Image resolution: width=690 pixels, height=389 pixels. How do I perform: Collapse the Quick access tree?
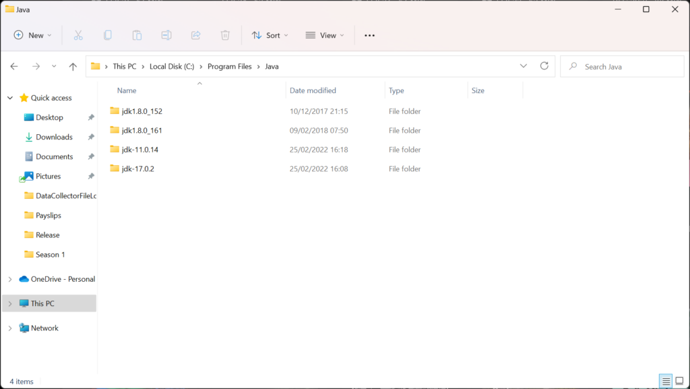[10, 98]
